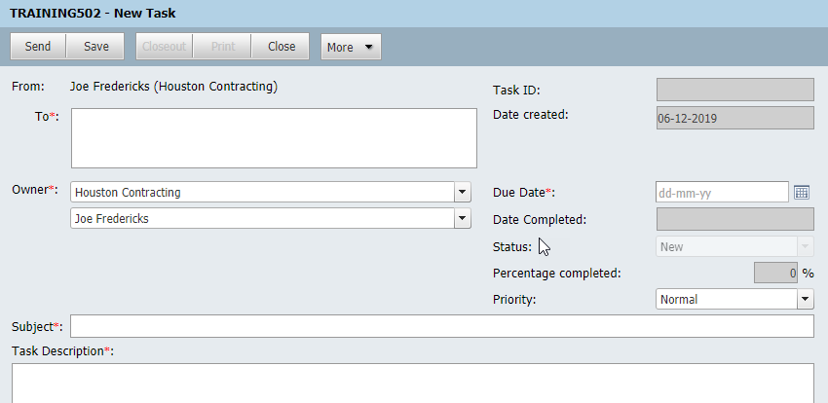This screenshot has height=403, width=828.
Task: Save the new task
Action: pyautogui.click(x=96, y=47)
